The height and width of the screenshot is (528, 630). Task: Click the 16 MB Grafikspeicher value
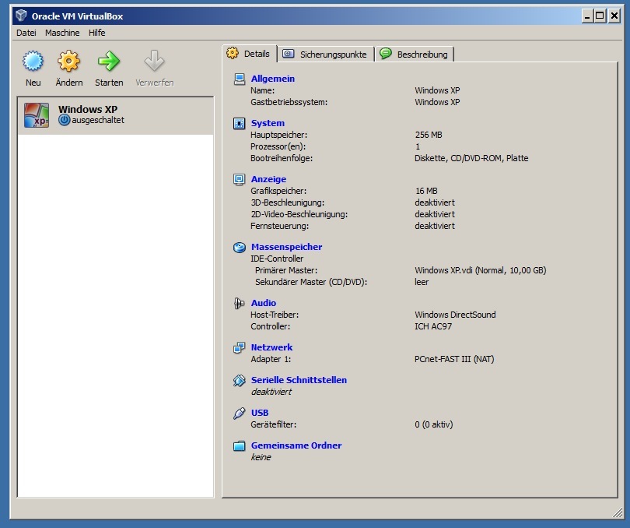pyautogui.click(x=426, y=191)
